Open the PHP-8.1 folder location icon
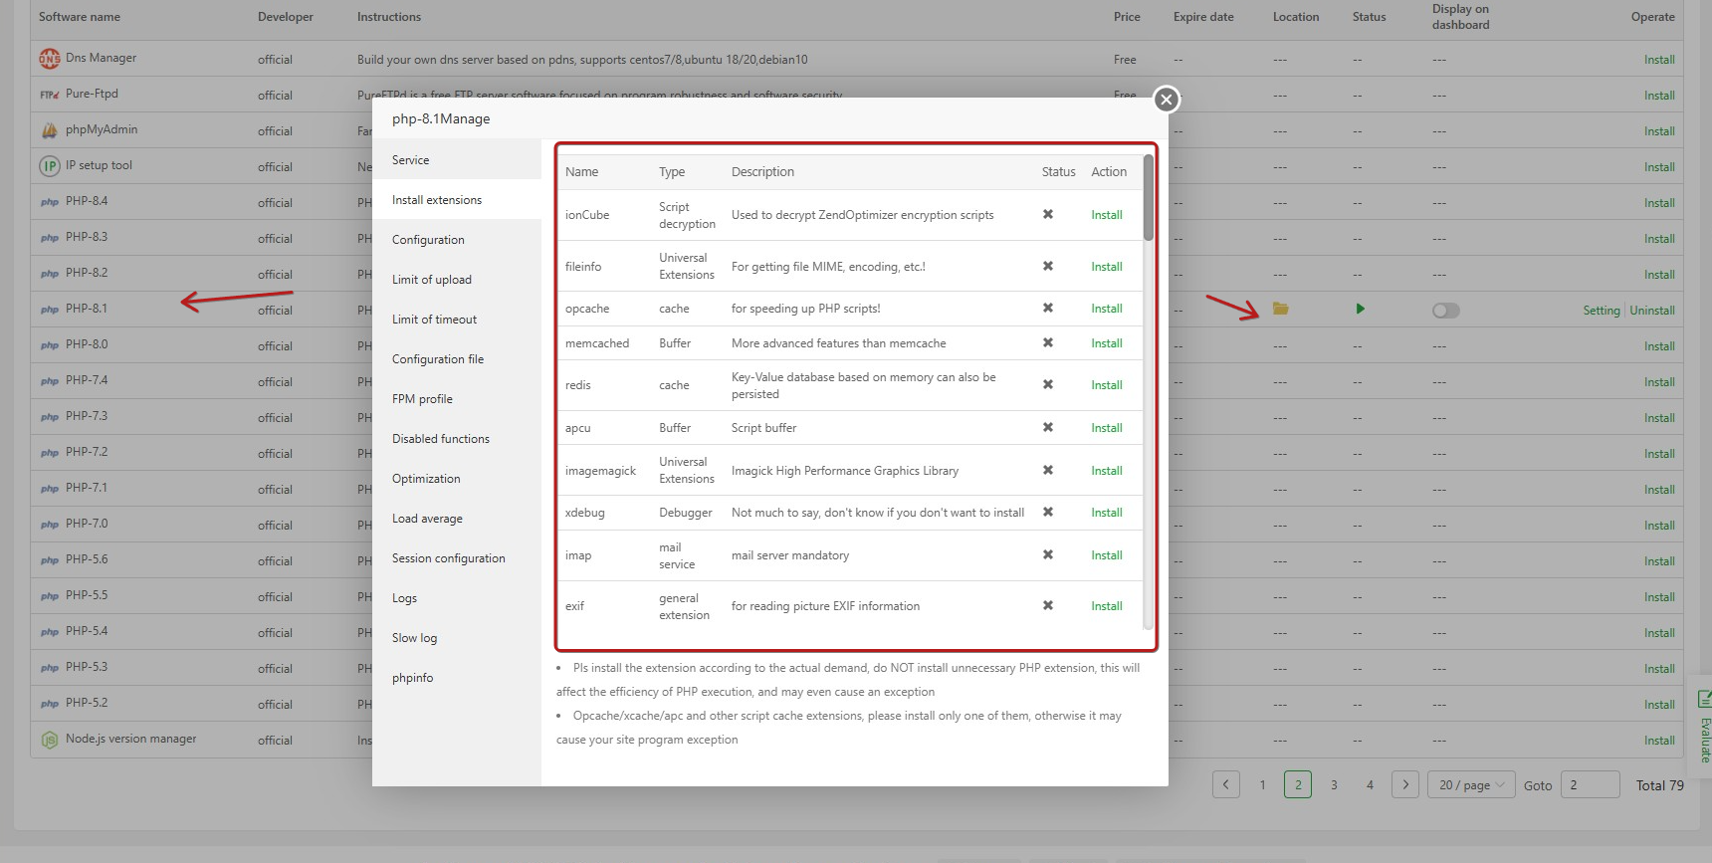1712x863 pixels. click(1280, 310)
